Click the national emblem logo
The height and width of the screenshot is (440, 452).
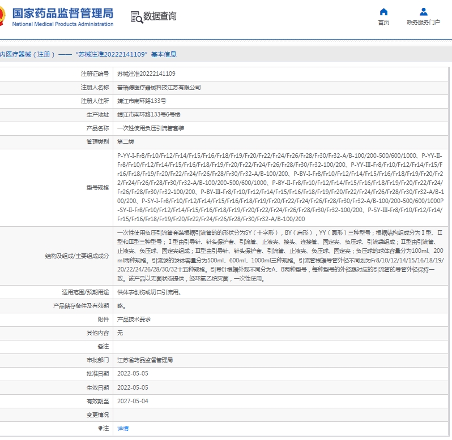point(2,16)
